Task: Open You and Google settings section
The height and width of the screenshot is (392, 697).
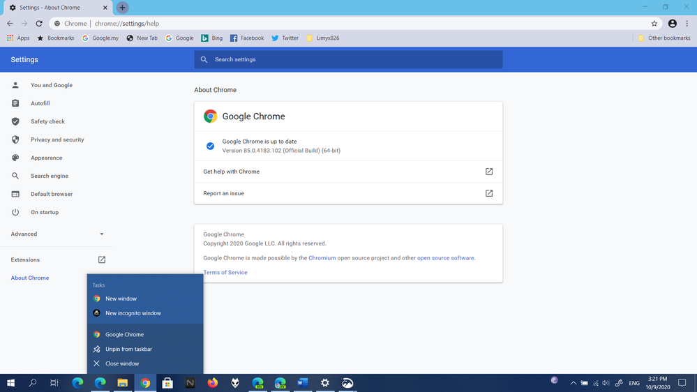Action: [51, 85]
